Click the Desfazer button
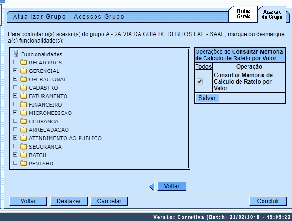The height and width of the screenshot is (221, 292). point(68,201)
